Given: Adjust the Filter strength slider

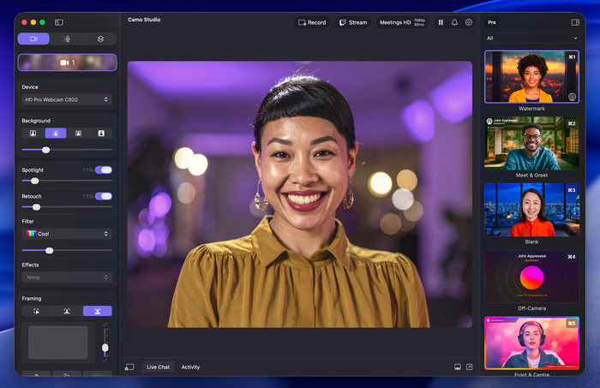Looking at the screenshot, I should tap(67, 251).
